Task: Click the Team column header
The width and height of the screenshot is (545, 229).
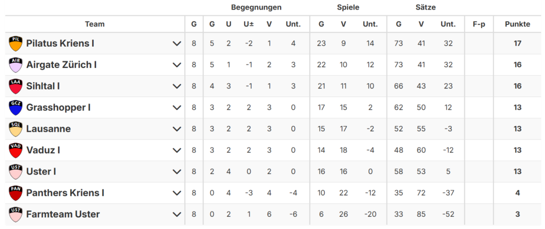Action: pyautogui.click(x=95, y=24)
